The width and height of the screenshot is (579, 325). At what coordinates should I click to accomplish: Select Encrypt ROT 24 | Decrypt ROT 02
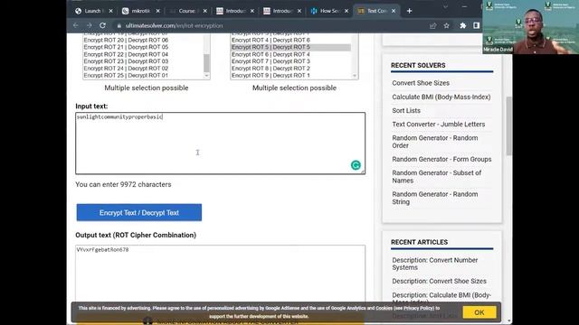pos(126,69)
